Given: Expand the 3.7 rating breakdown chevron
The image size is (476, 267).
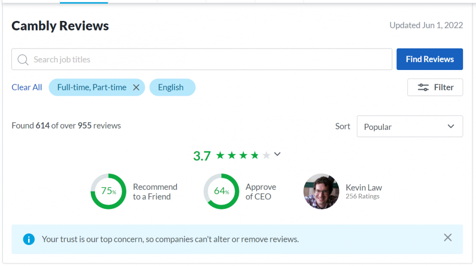Looking at the screenshot, I should (277, 154).
